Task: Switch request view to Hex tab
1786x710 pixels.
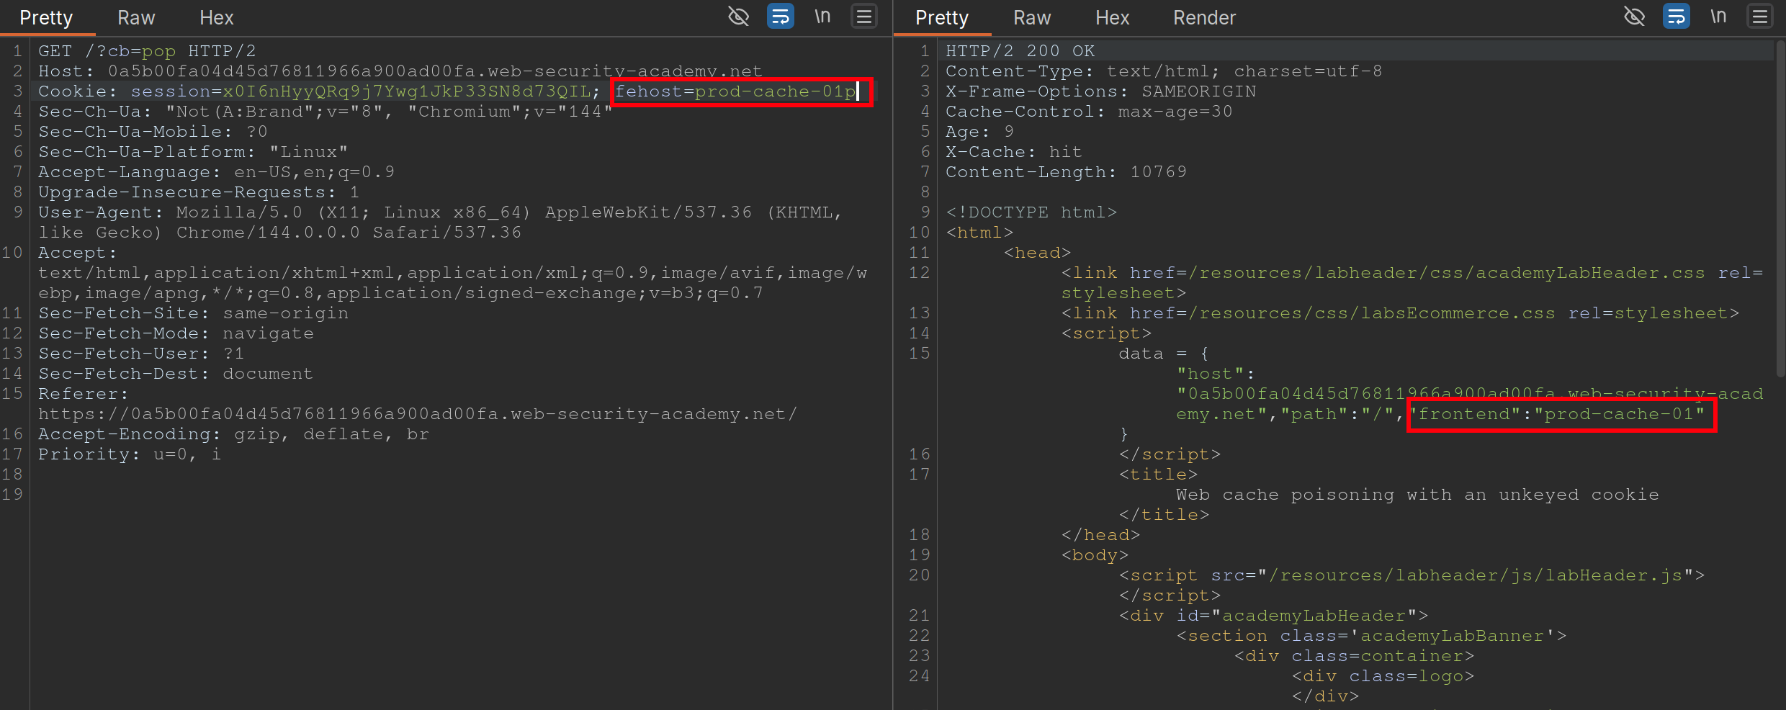Action: (x=216, y=18)
